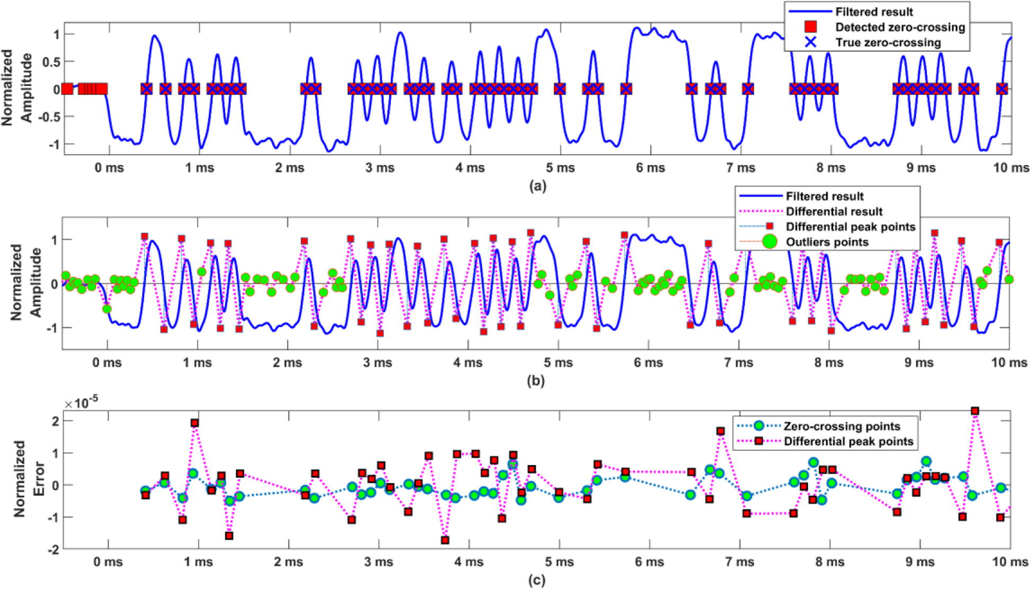The width and height of the screenshot is (1031, 589).
Task: Click subplot caption '(a)'
Action: (537, 186)
